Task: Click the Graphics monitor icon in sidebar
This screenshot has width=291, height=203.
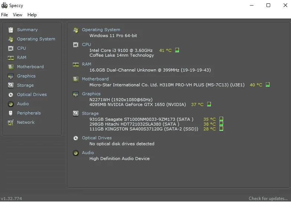Action: coord(11,76)
